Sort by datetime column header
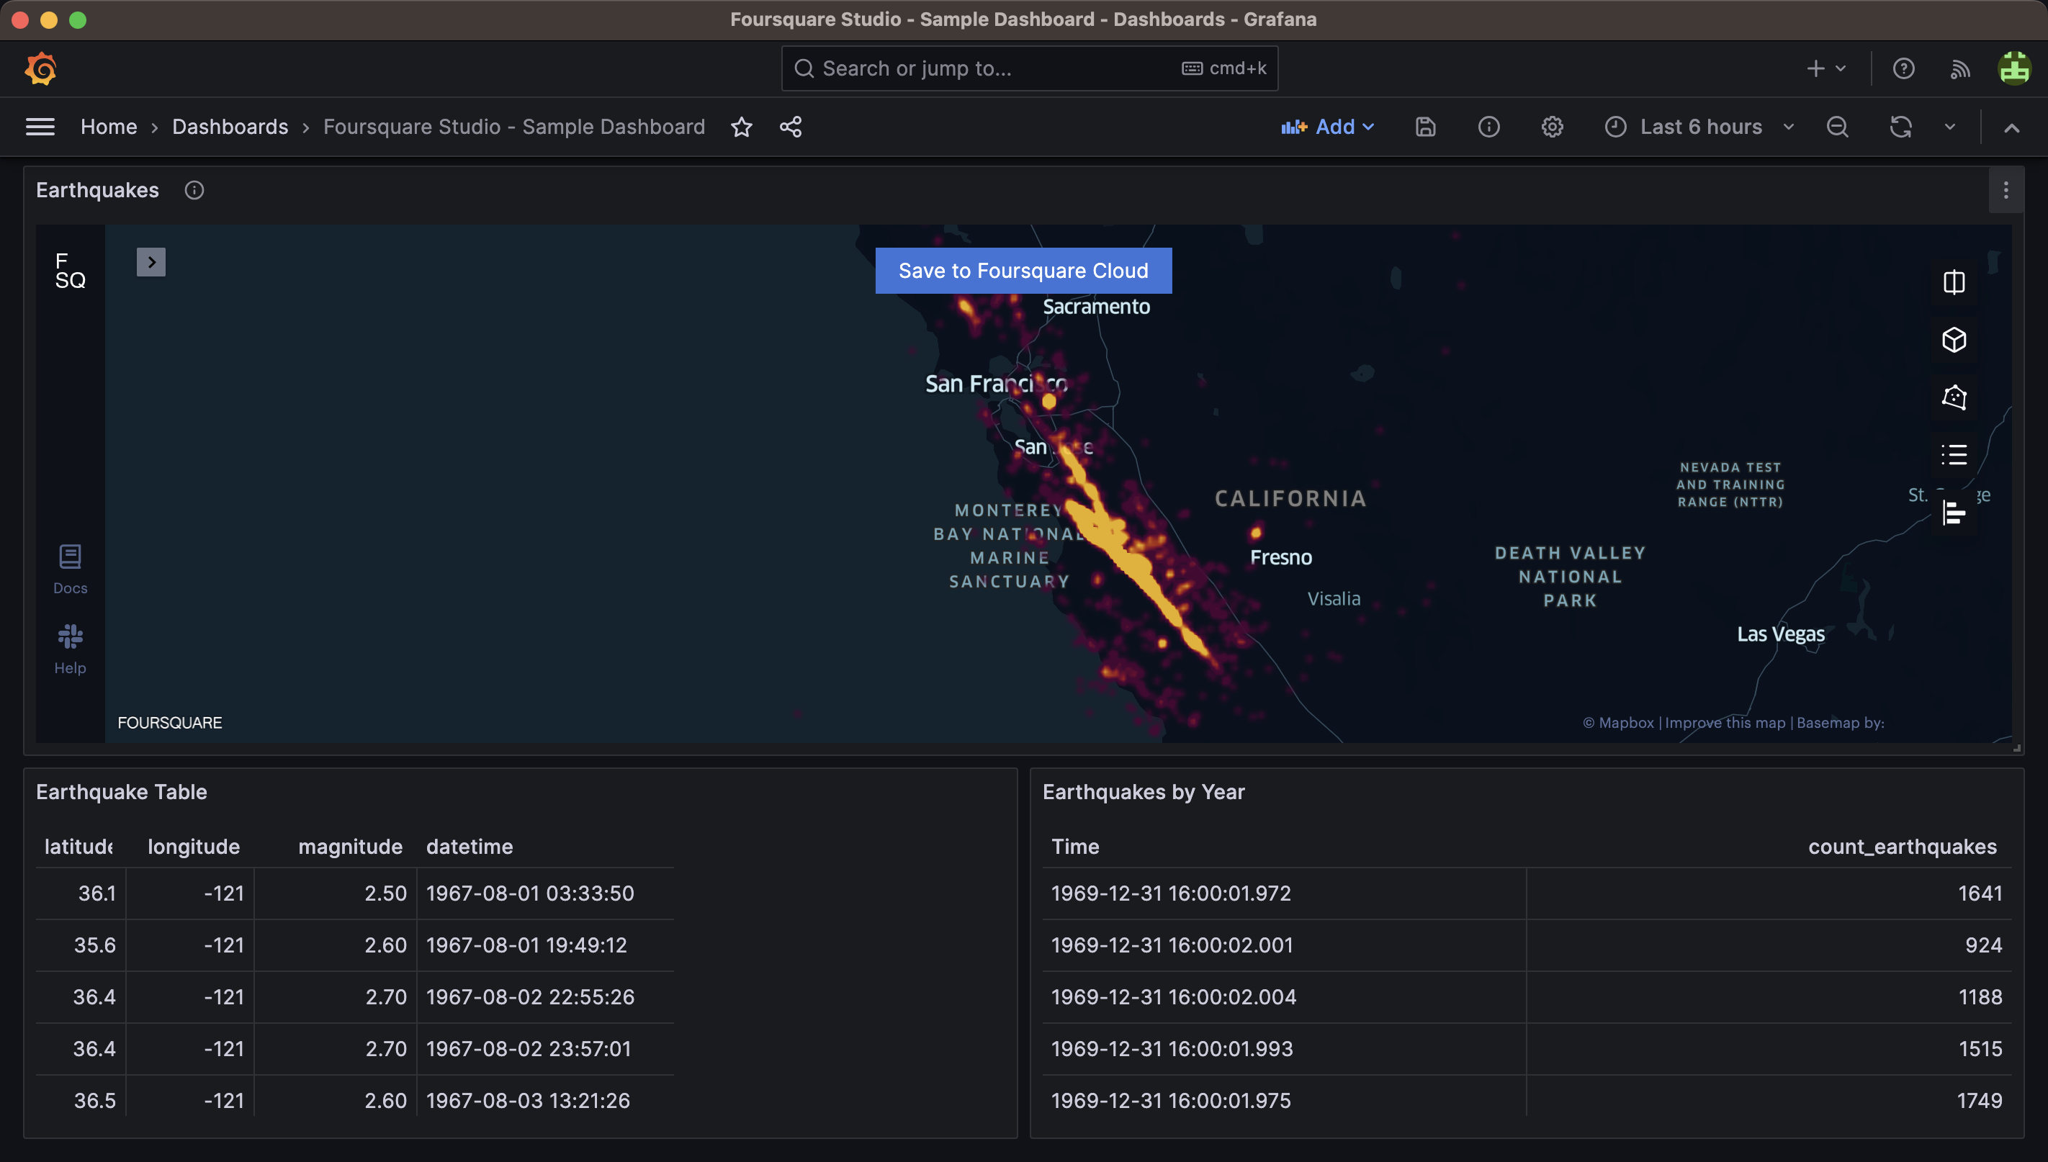Screen dimensions: 2048x1162 click(x=470, y=846)
